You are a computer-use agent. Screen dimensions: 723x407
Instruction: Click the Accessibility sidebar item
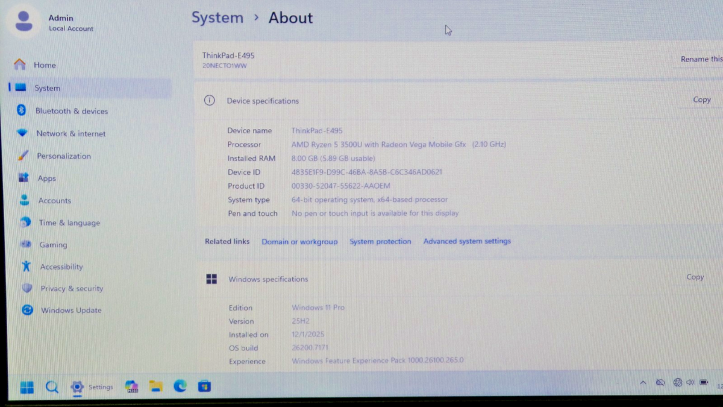click(61, 267)
